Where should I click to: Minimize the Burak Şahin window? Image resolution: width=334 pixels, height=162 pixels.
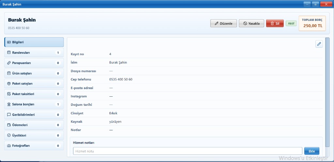[307, 4]
